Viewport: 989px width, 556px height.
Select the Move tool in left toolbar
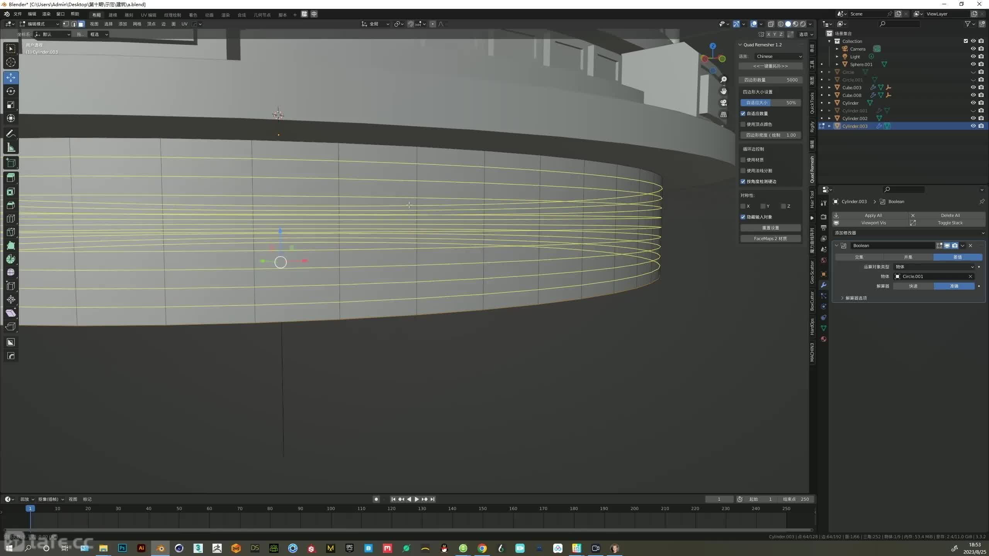click(11, 77)
